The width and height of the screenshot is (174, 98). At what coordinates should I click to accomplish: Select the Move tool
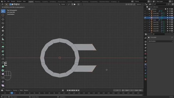(x=3, y=19)
